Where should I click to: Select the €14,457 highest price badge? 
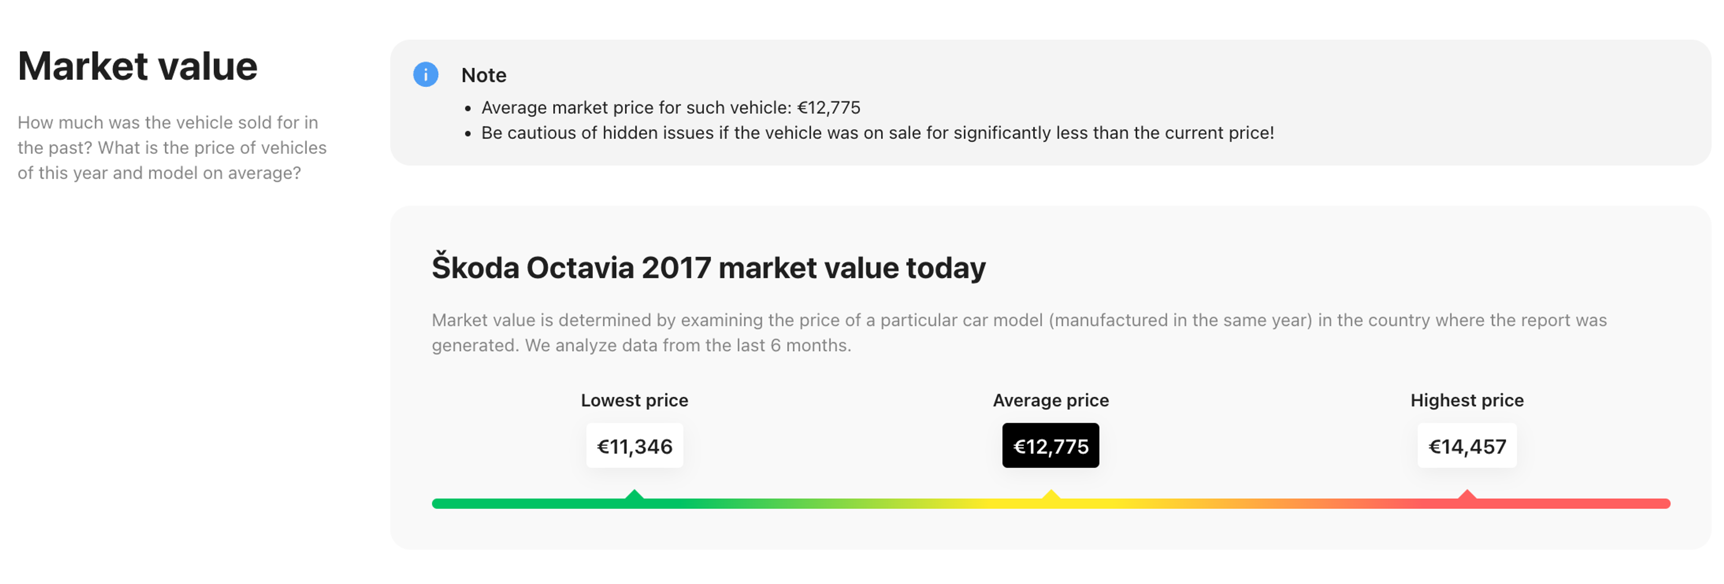1467,445
